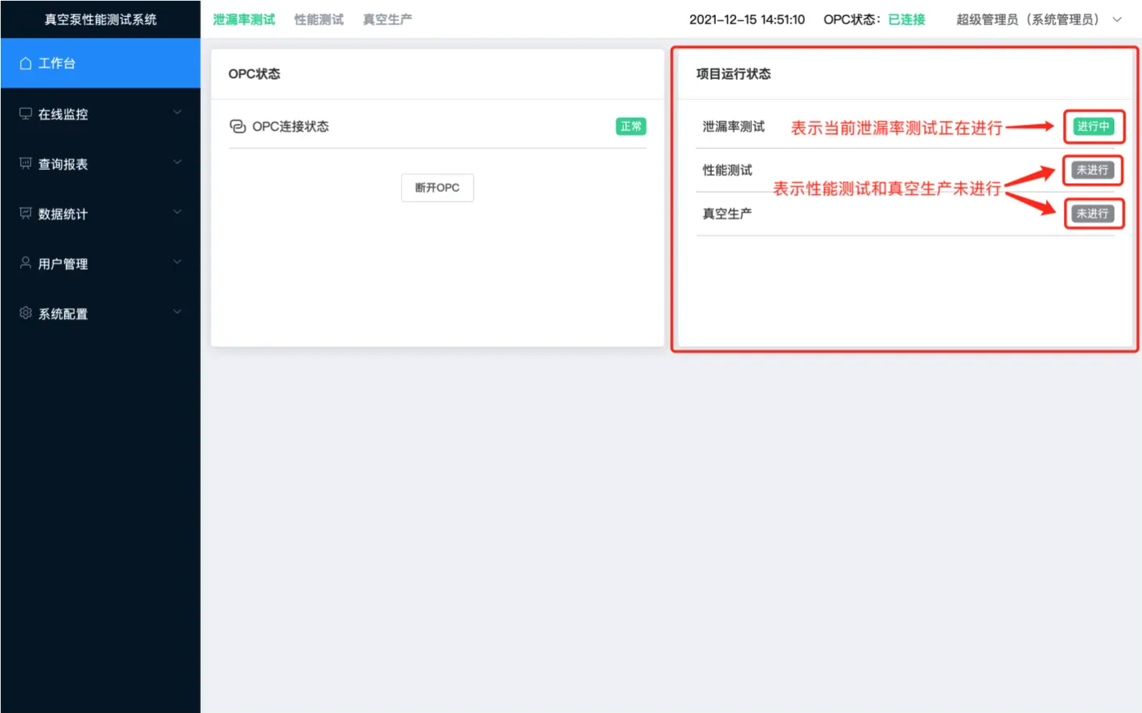The width and height of the screenshot is (1142, 713).
Task: Expand the 用户管理 sidebar chevron
Action: click(x=177, y=262)
